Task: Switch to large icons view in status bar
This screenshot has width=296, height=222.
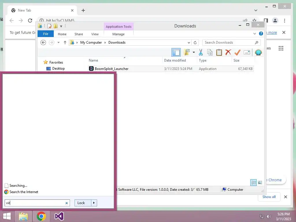Action: pos(260,182)
